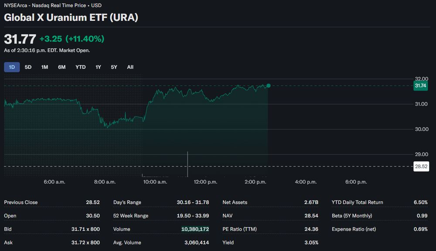Click the PE Ratio value 24.36
This screenshot has height=251, width=436.
(x=311, y=229)
